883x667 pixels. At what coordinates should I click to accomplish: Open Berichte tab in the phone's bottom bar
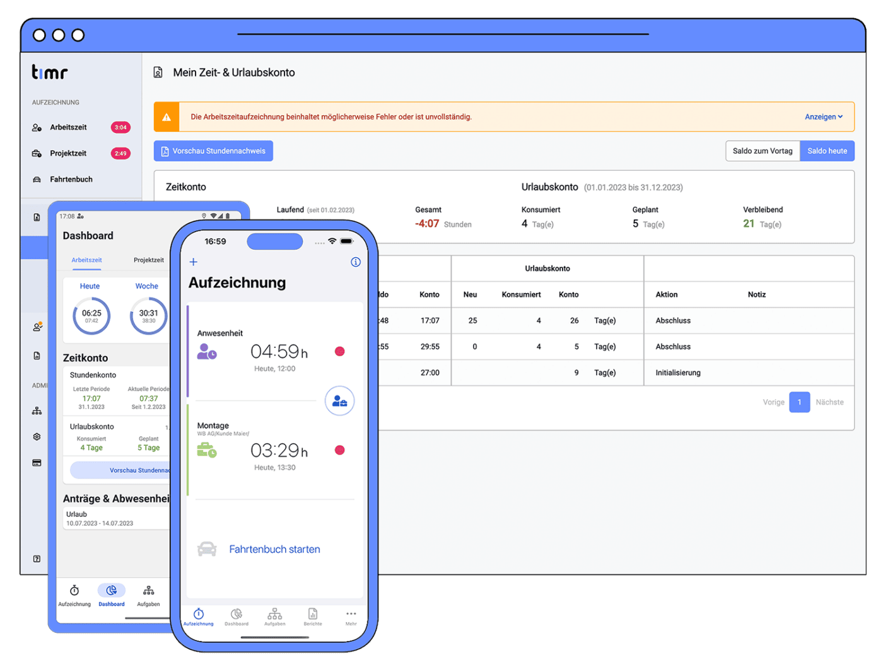(313, 617)
